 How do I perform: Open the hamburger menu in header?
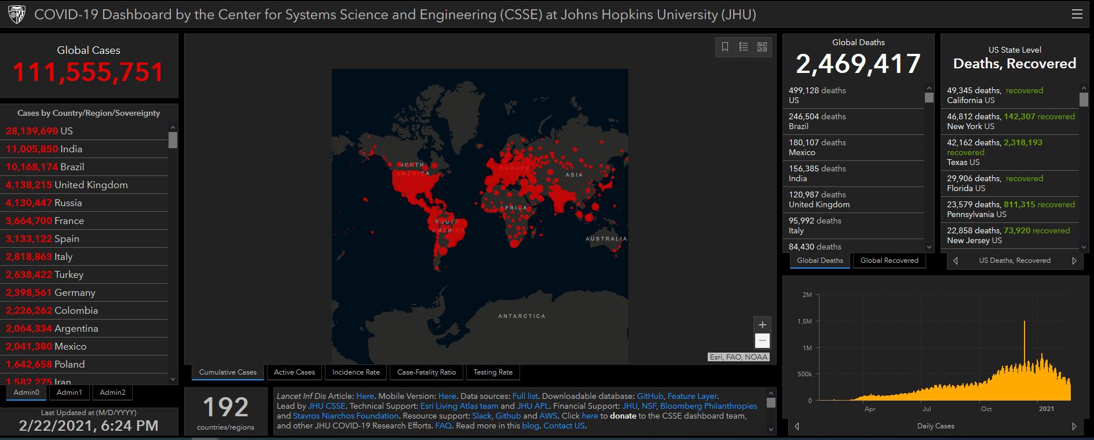click(1077, 14)
